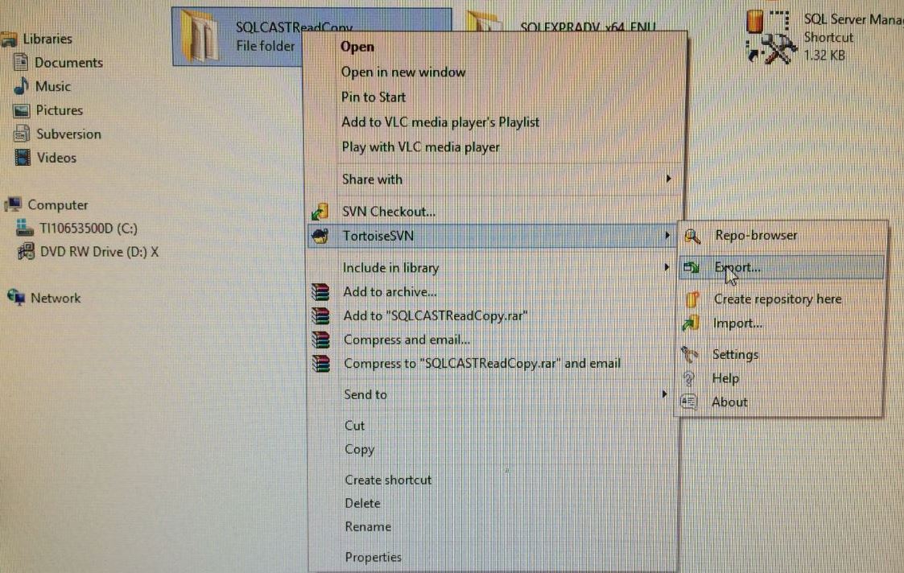The image size is (904, 573).
Task: Click the WinRAR icon beside Add to archive
Action: [x=320, y=291]
